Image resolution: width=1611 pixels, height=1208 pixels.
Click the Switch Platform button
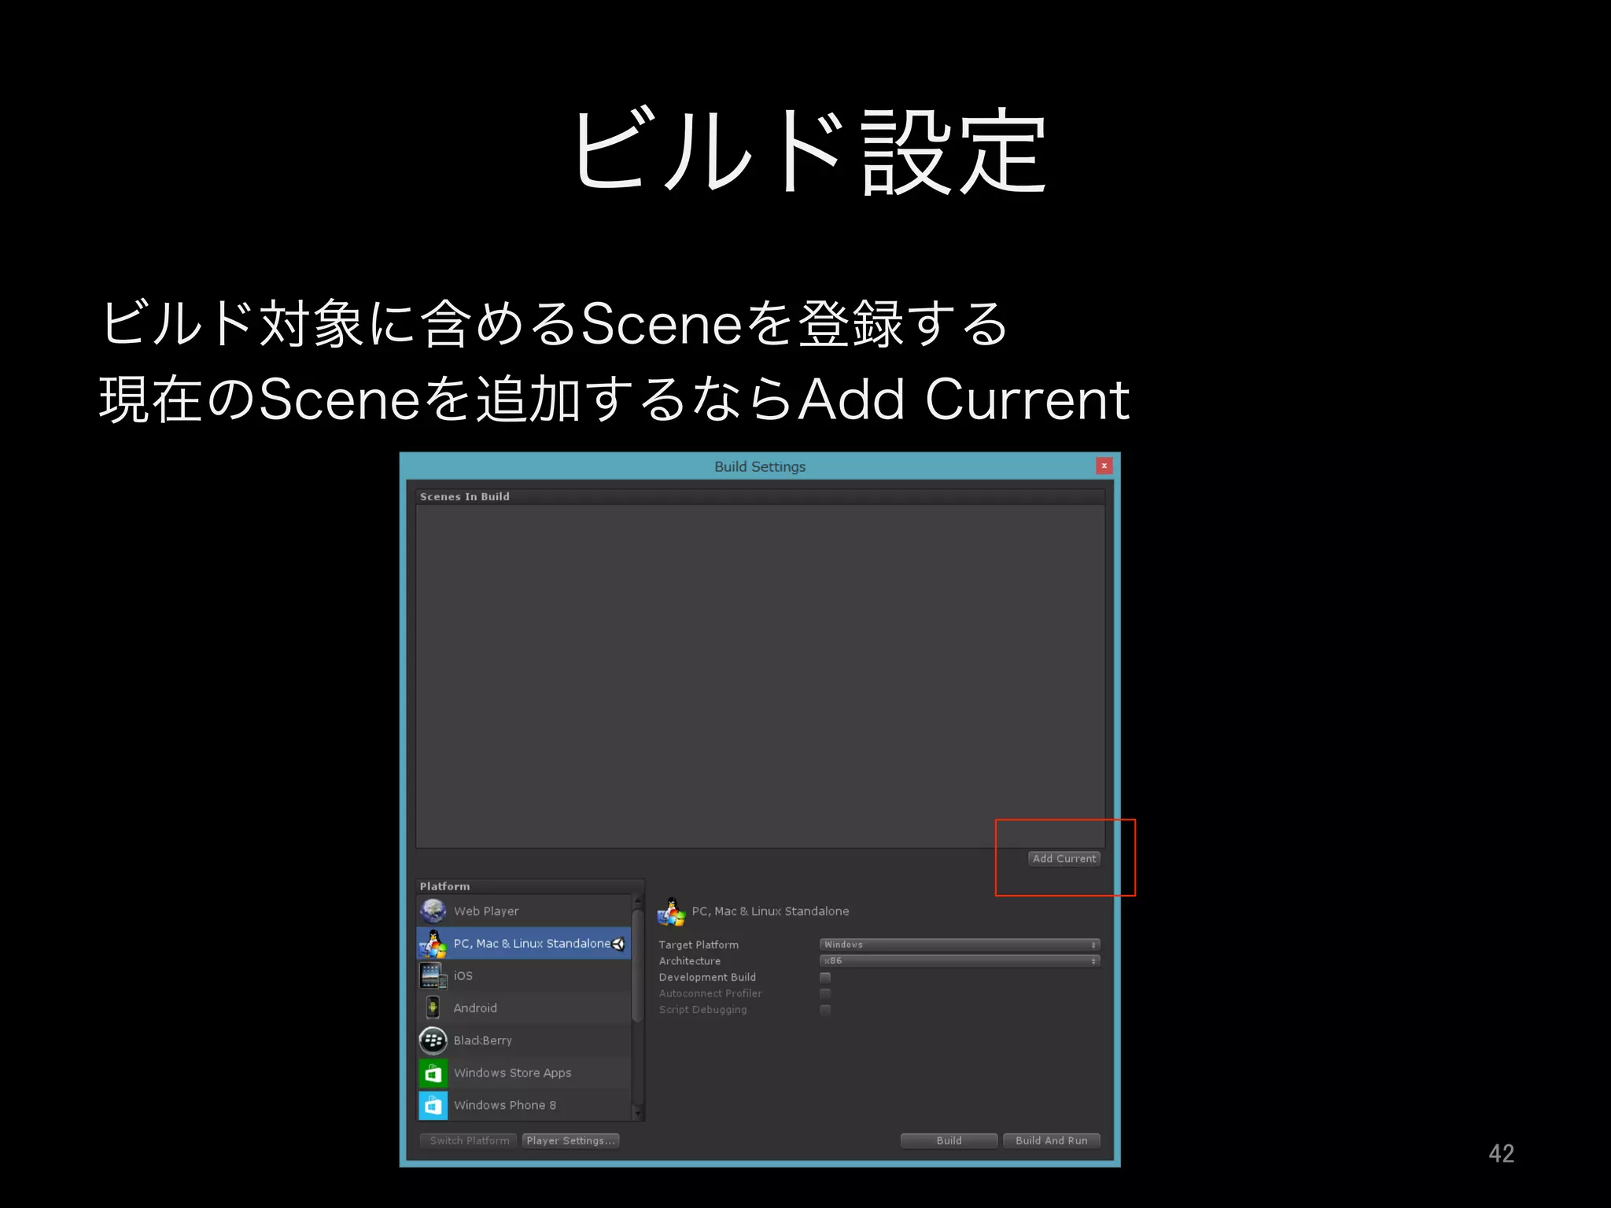469,1140
